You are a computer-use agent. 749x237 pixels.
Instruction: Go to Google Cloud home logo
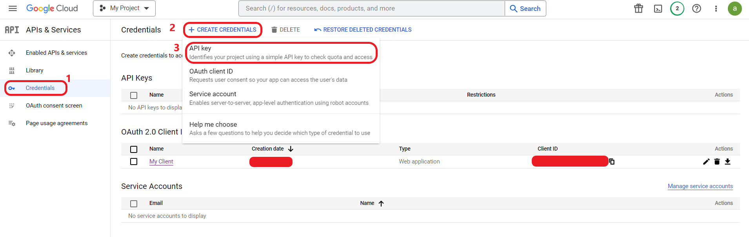pyautogui.click(x=52, y=8)
